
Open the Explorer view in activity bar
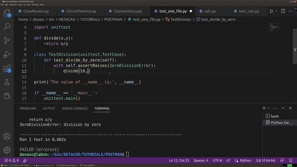pos(7,13)
